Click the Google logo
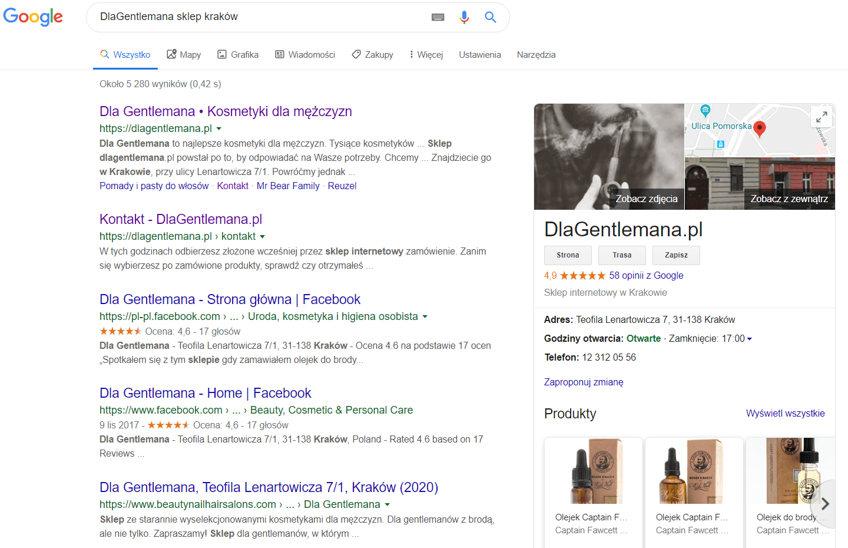This screenshot has width=848, height=548. pyautogui.click(x=33, y=17)
